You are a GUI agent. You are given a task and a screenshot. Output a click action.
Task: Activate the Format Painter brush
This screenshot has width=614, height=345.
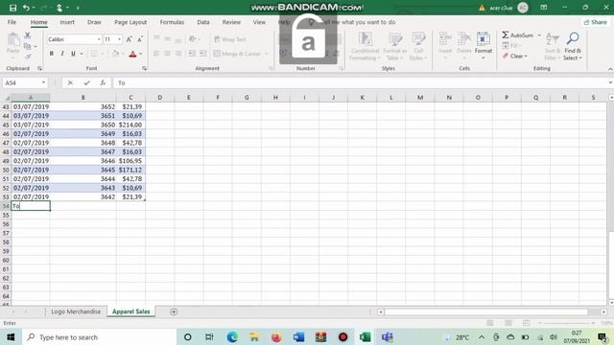[x=28, y=57]
